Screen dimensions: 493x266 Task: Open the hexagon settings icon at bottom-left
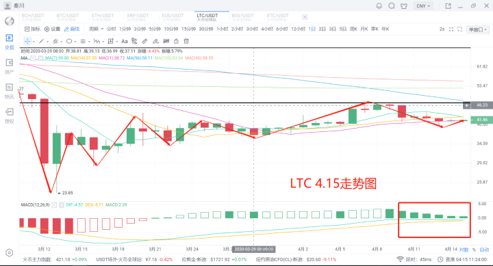point(10,253)
